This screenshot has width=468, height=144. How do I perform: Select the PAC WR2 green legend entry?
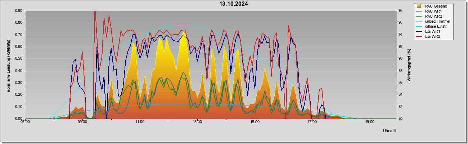point(432,16)
